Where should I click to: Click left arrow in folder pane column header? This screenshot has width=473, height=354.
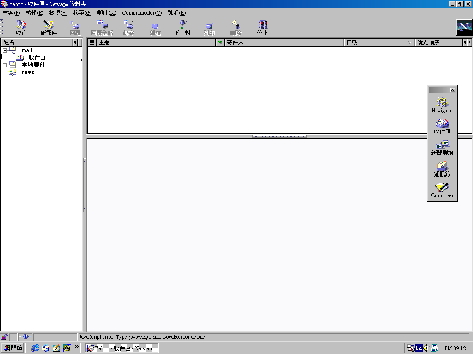click(75, 42)
